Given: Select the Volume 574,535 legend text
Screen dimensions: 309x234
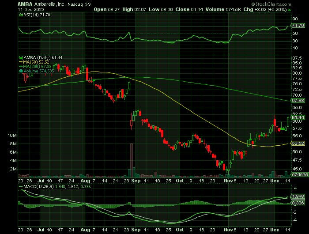Looking at the screenshot, I should click(39, 71).
